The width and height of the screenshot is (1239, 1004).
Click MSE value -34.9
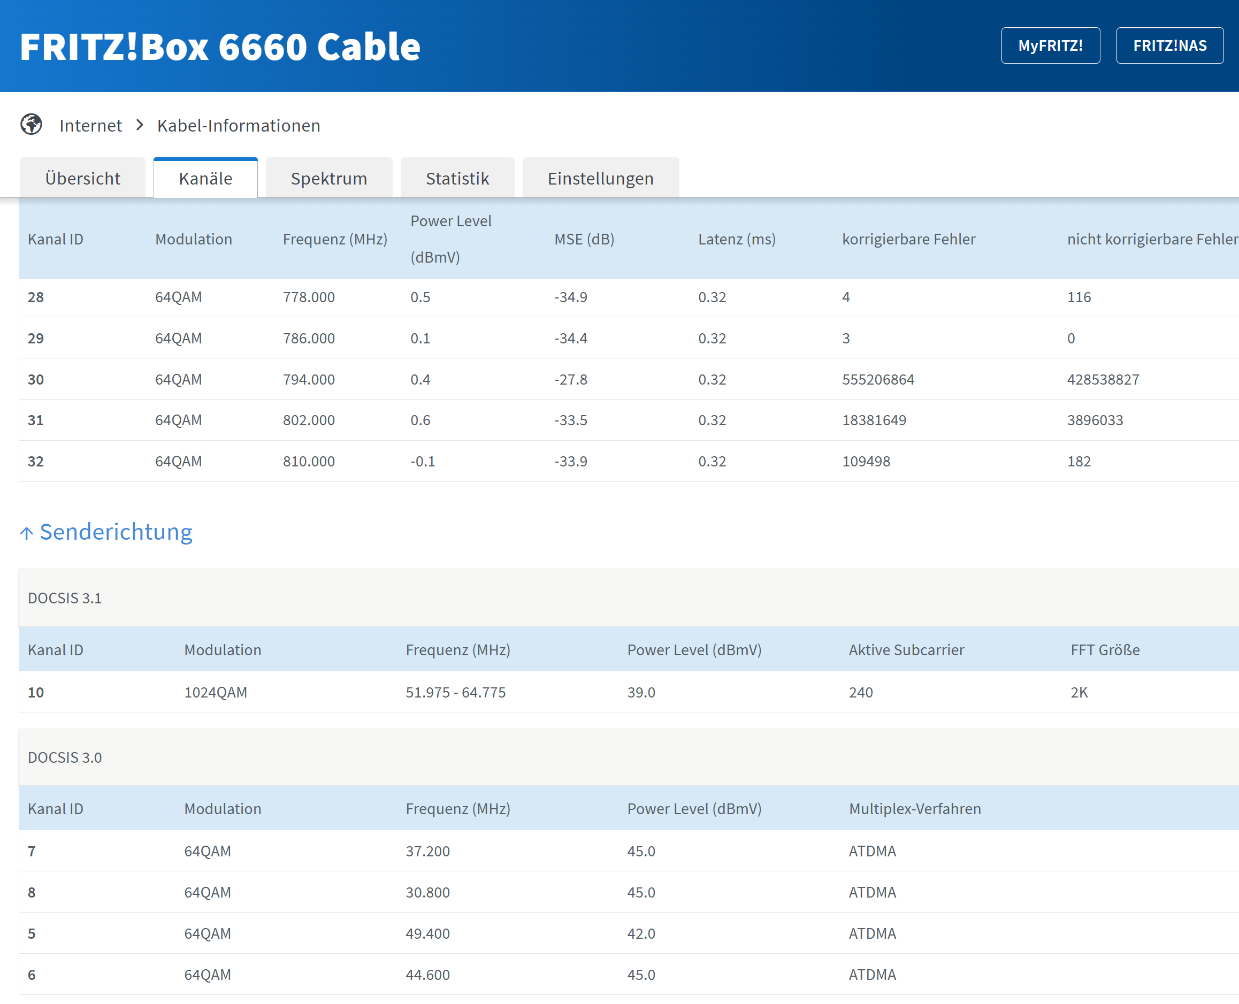coord(571,297)
